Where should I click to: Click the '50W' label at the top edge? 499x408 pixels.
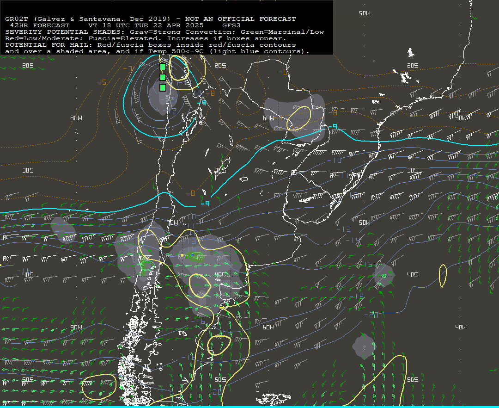point(365,13)
